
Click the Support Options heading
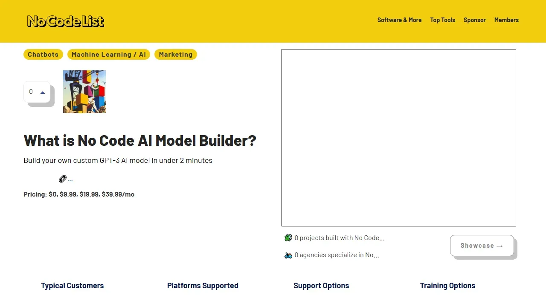click(x=321, y=286)
